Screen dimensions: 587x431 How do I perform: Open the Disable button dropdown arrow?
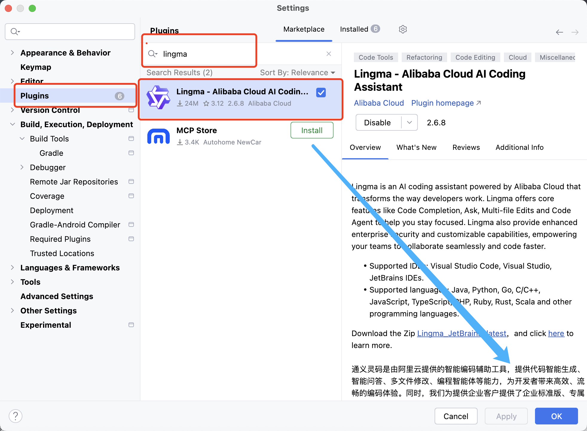409,122
